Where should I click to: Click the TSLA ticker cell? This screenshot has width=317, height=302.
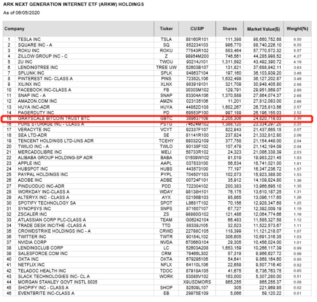click(166, 39)
